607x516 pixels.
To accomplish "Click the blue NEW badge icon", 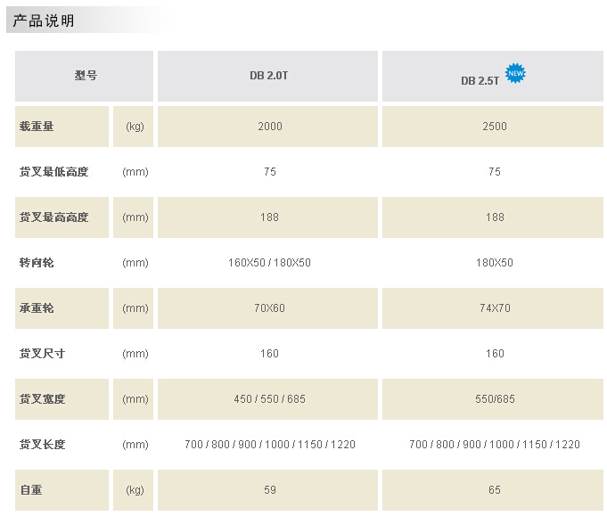I will coord(515,73).
